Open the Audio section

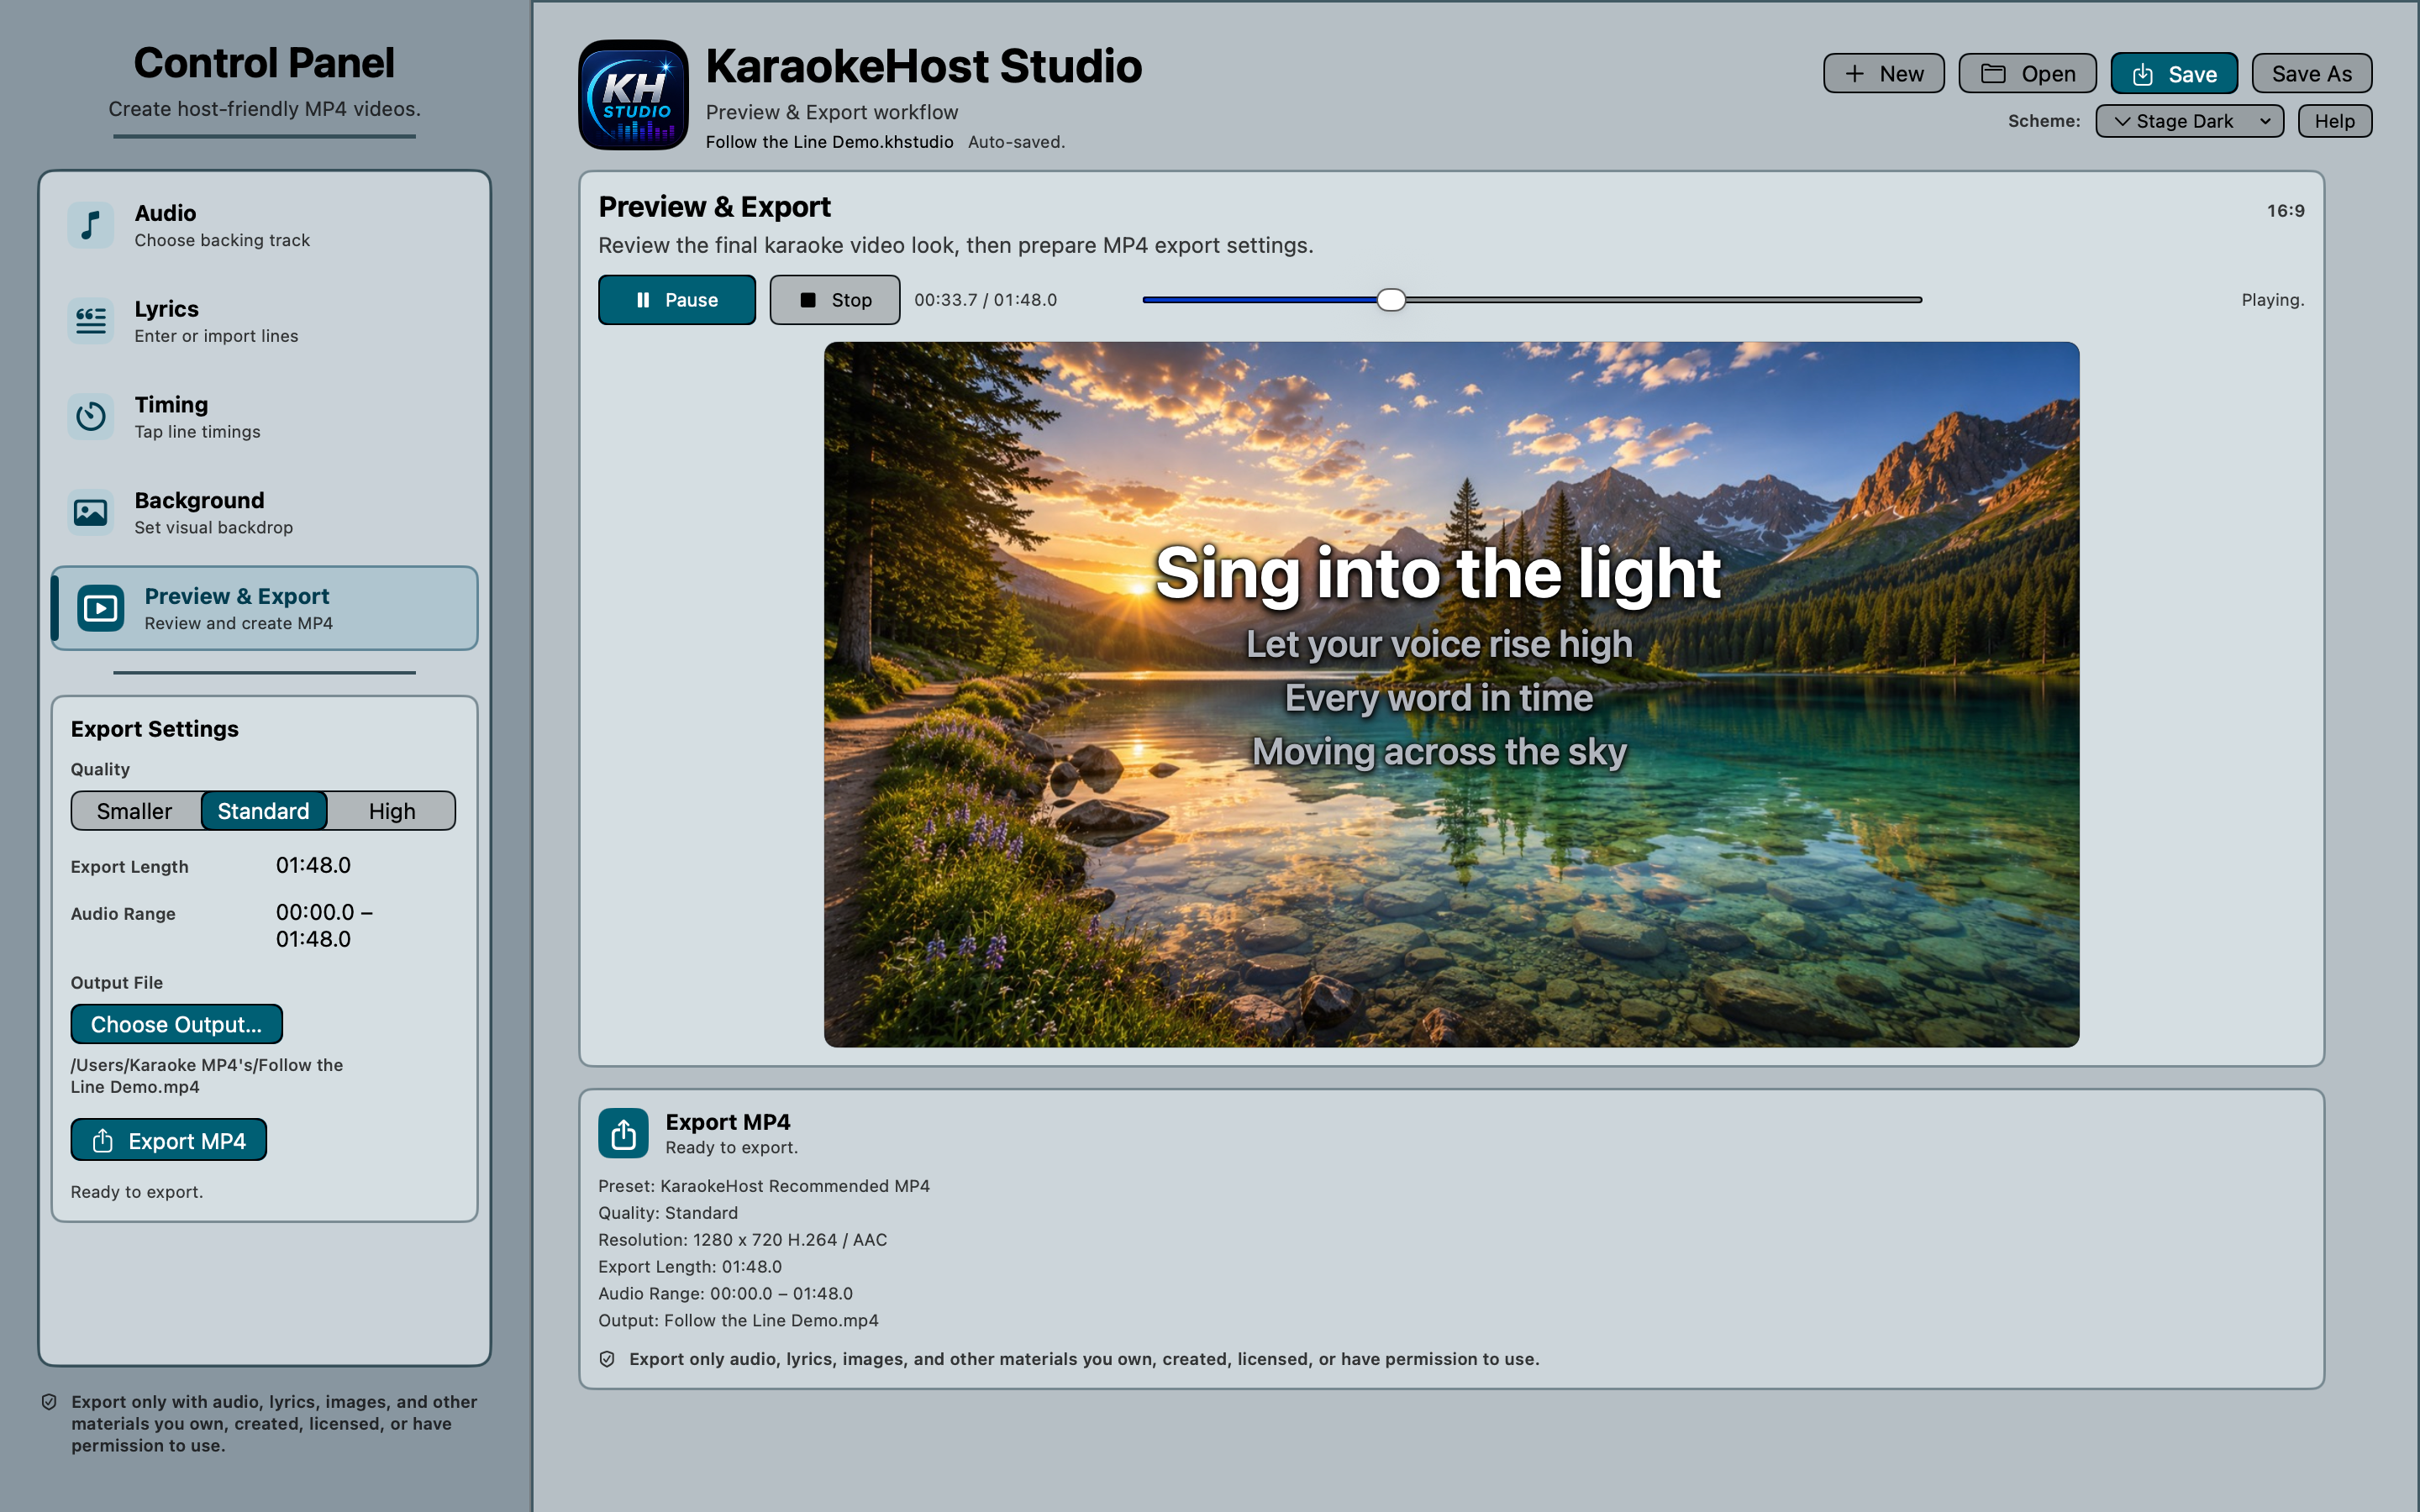(264, 225)
